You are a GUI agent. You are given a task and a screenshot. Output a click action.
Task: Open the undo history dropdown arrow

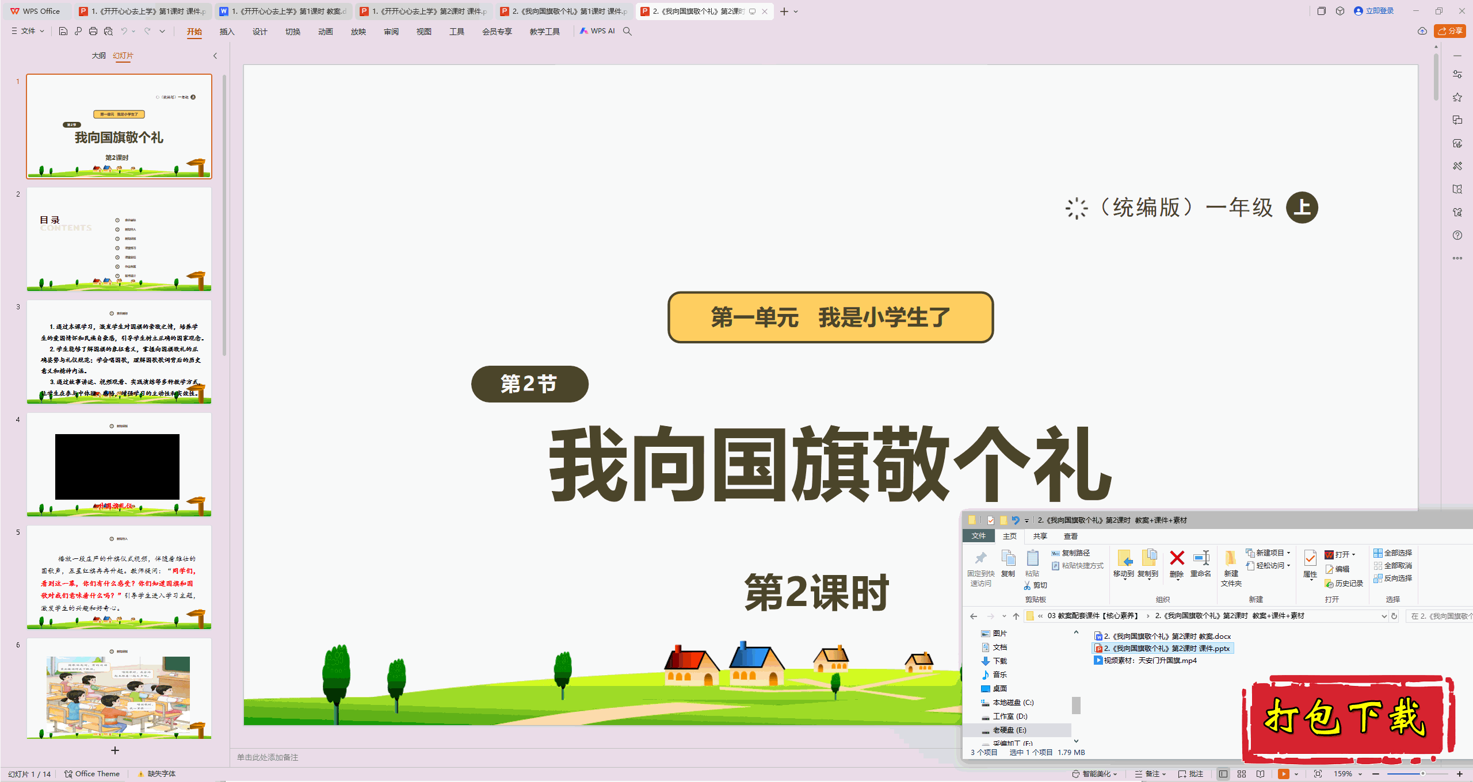coord(133,31)
